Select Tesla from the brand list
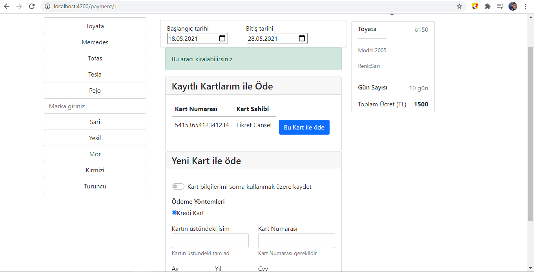 [x=95, y=74]
